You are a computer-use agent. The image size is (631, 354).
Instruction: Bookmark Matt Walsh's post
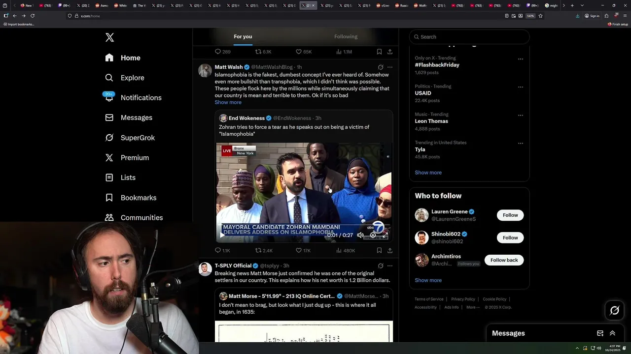tap(379, 250)
